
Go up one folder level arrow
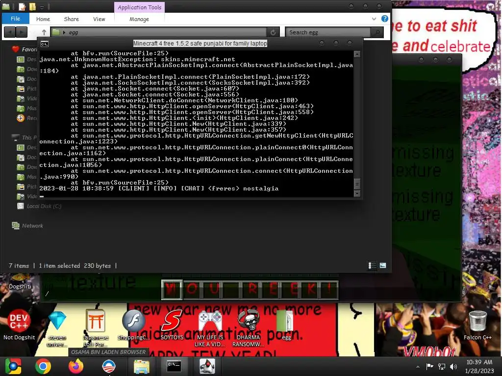tap(44, 32)
